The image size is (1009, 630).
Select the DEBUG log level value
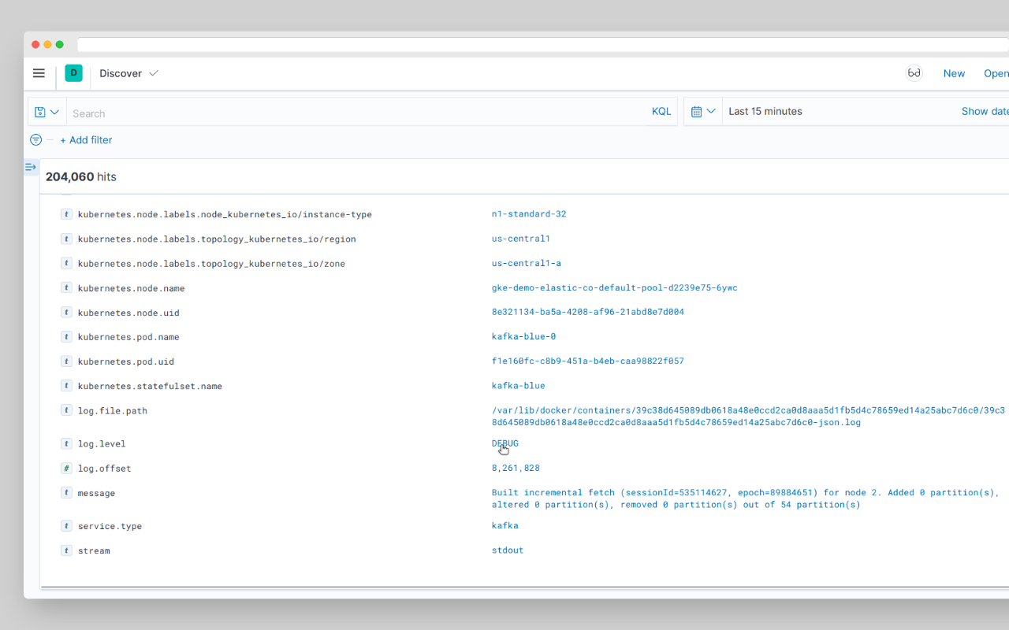504,443
